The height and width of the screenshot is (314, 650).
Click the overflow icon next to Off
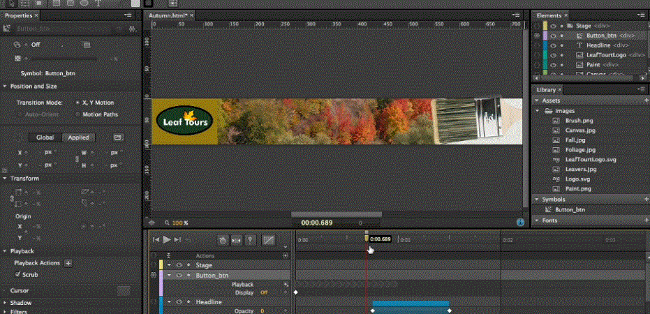click(87, 45)
